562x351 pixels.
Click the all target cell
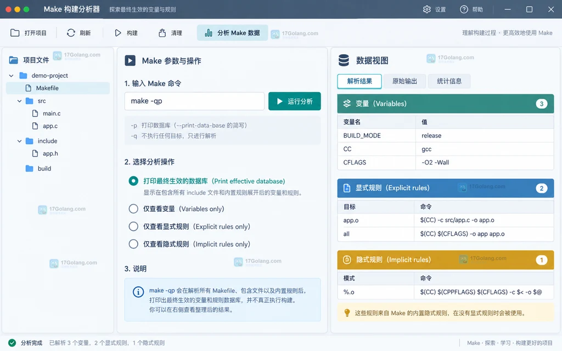coord(375,234)
